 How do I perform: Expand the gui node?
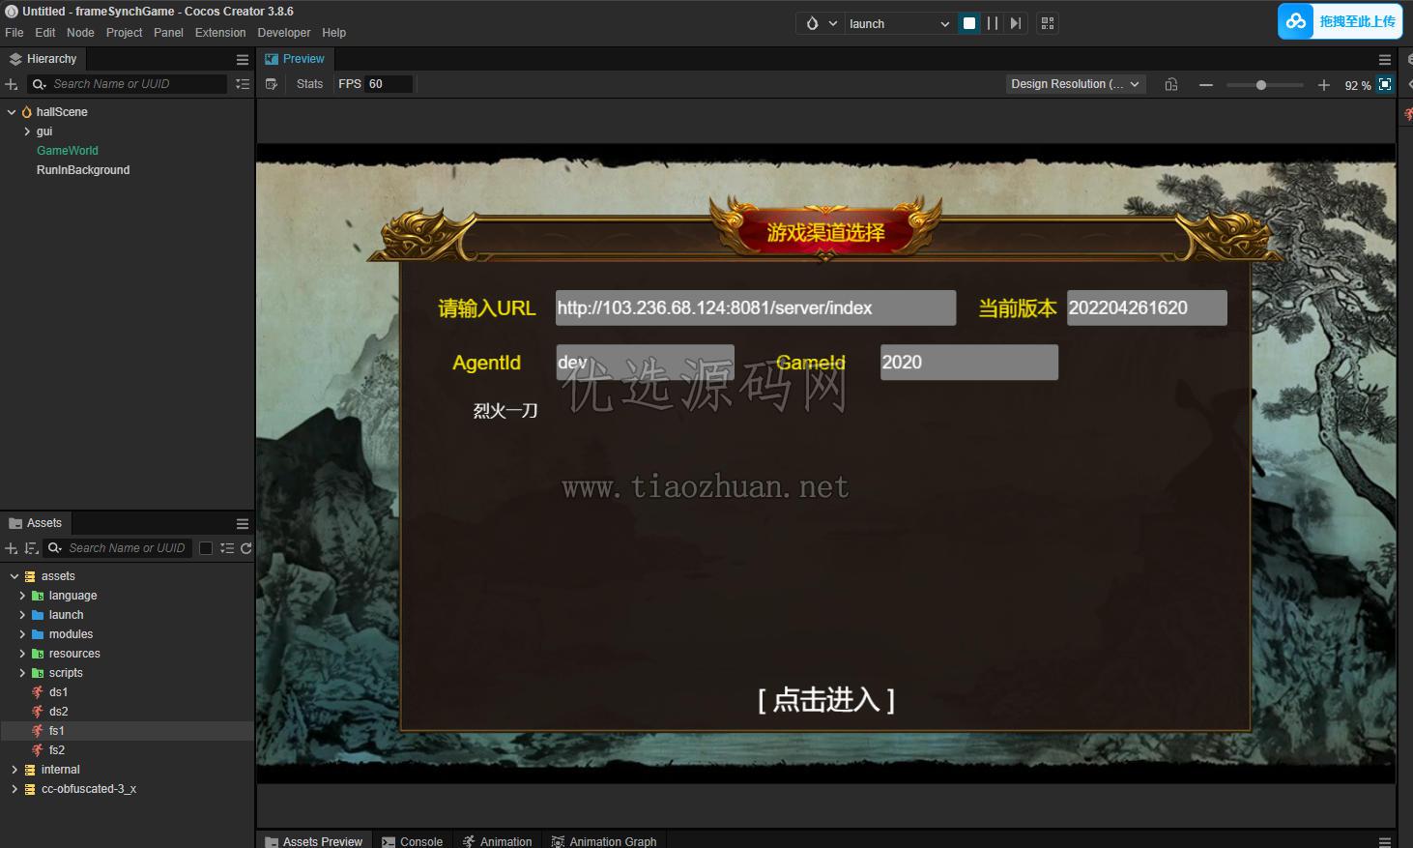[x=27, y=132]
